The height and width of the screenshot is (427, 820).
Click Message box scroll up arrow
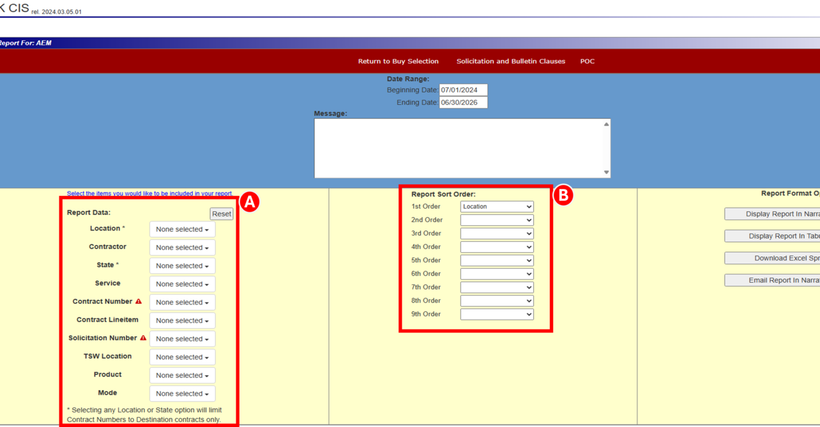point(606,124)
